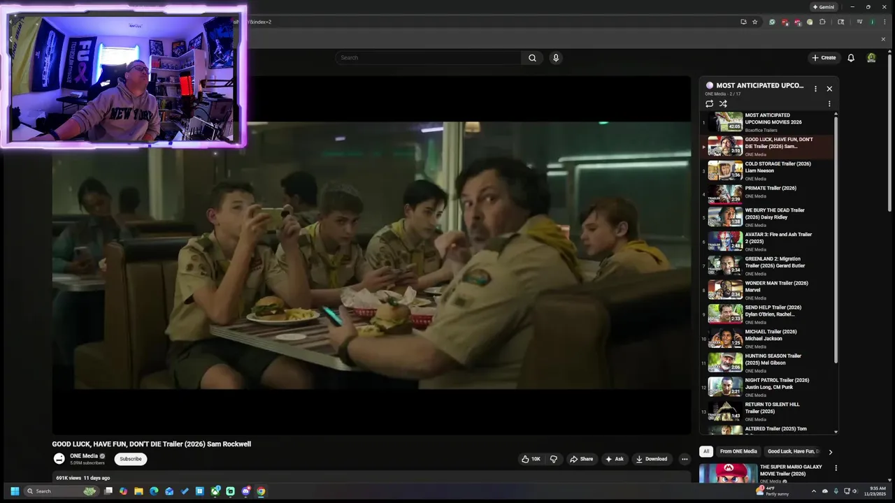Open YouTube account avatar menu

[x=871, y=58]
